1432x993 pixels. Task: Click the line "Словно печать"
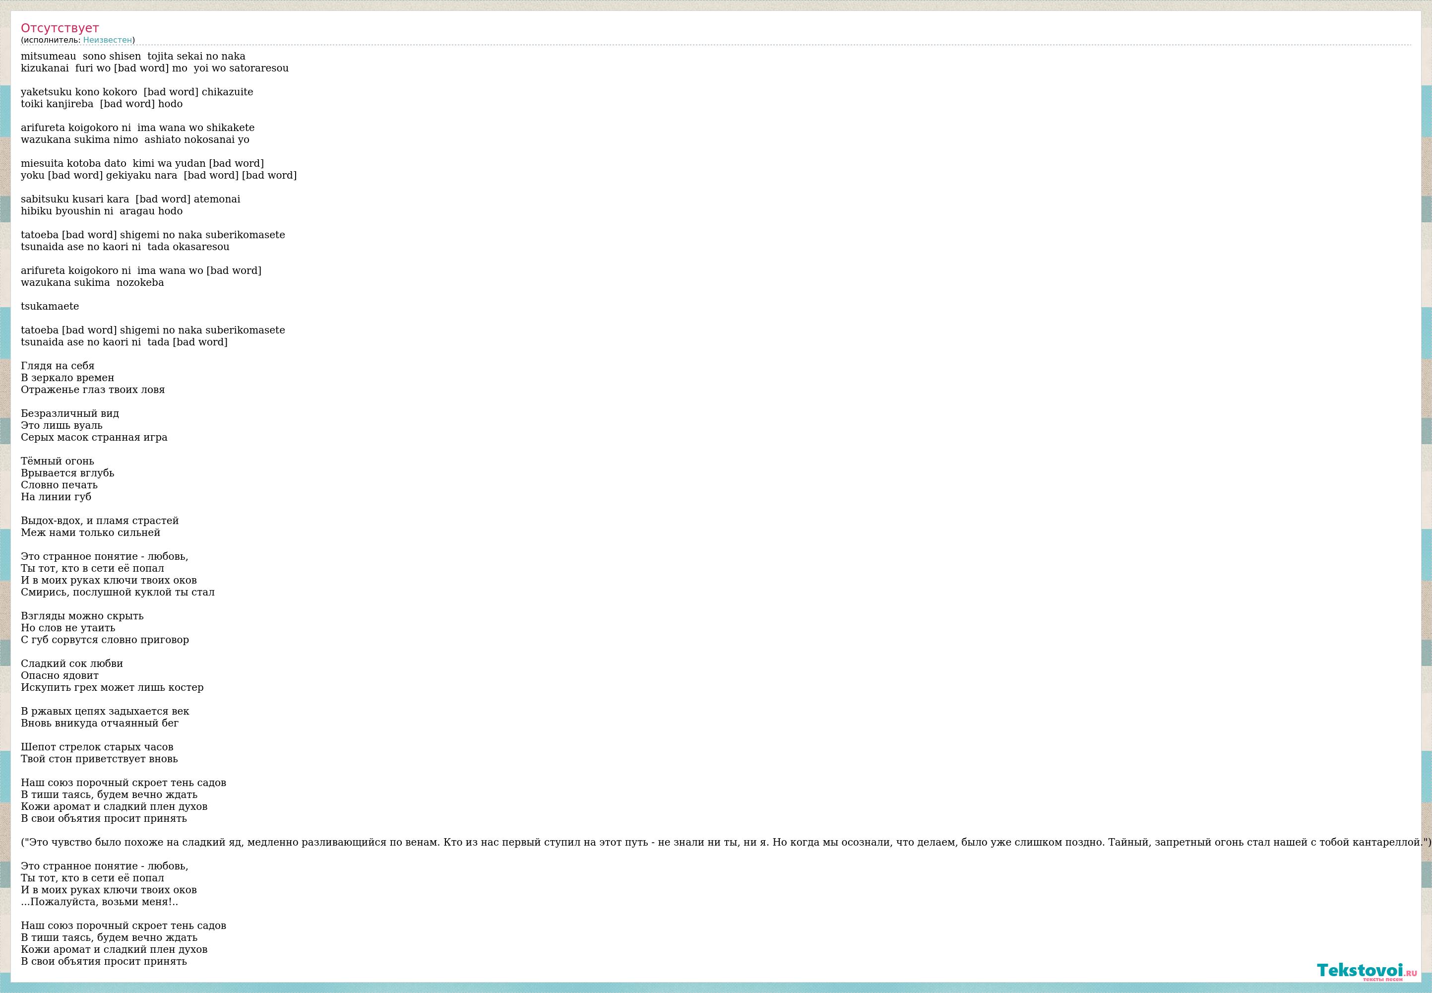tap(60, 485)
